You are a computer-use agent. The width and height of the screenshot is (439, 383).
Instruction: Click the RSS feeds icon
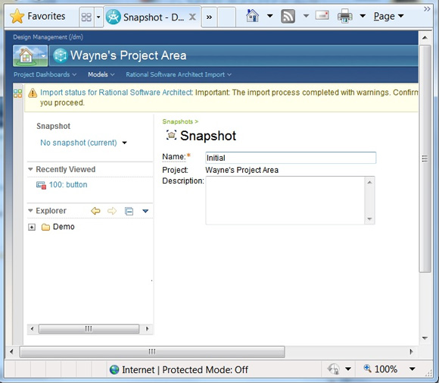(x=288, y=16)
